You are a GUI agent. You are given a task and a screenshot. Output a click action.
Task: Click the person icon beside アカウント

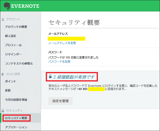pos(3,19)
